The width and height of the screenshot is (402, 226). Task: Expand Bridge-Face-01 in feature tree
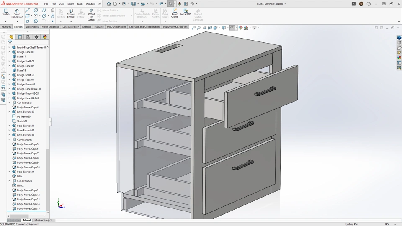[x=9, y=52]
